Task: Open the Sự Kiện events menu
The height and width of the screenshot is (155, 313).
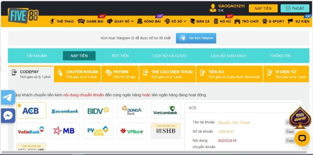Action: (299, 21)
